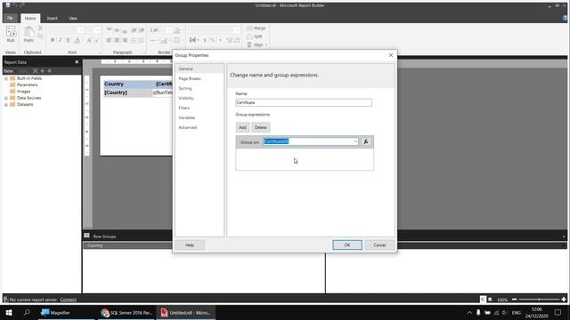The width and height of the screenshot is (570, 320).
Task: Click the font color icon
Action: tap(77, 40)
